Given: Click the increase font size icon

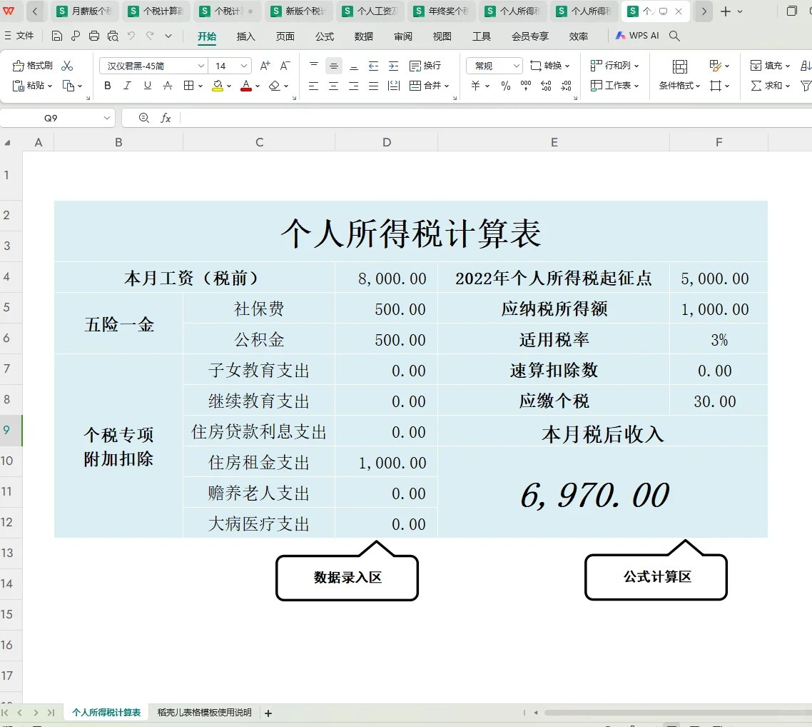Looking at the screenshot, I should click(265, 66).
